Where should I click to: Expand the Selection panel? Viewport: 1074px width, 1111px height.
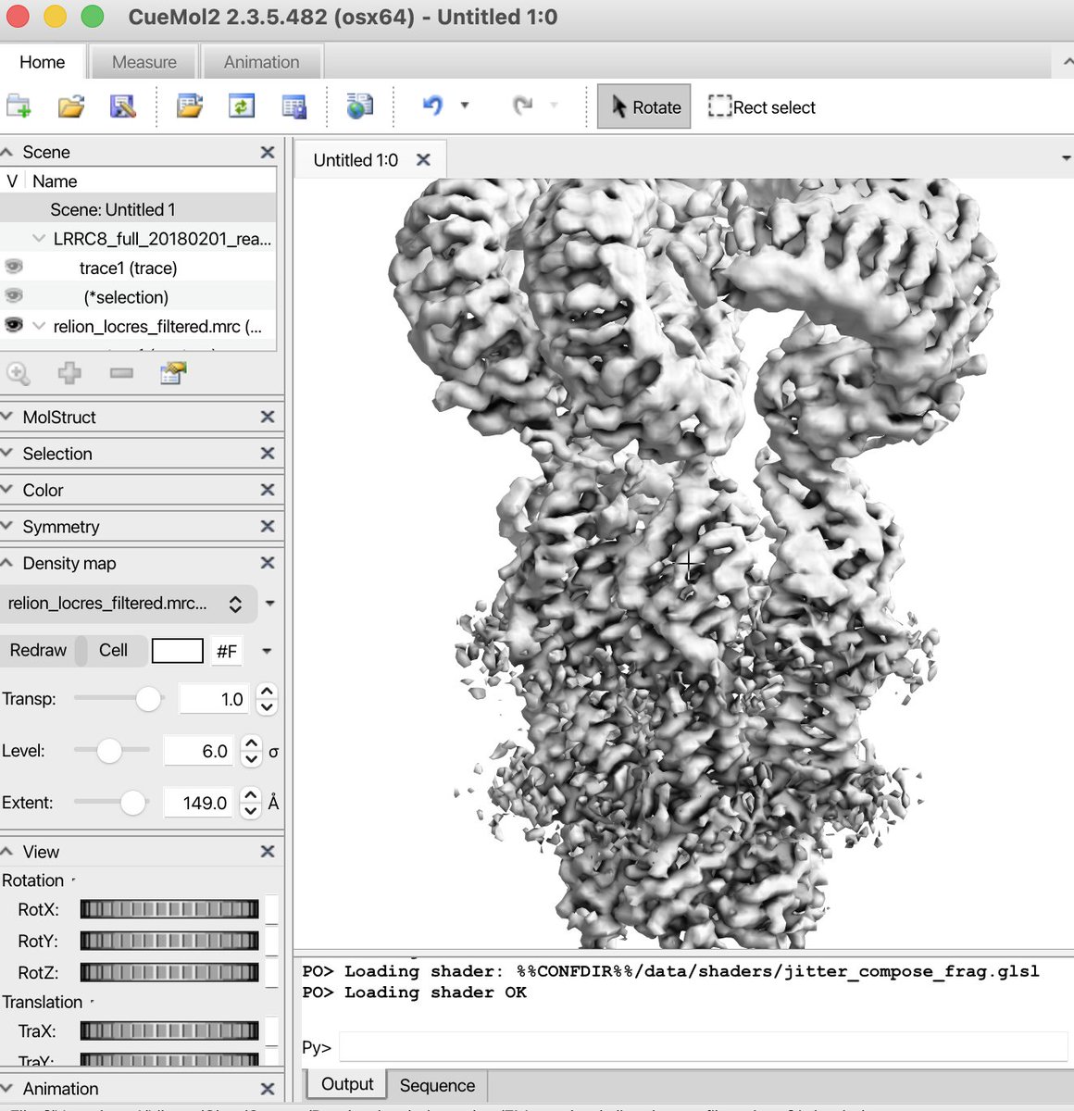(7, 453)
